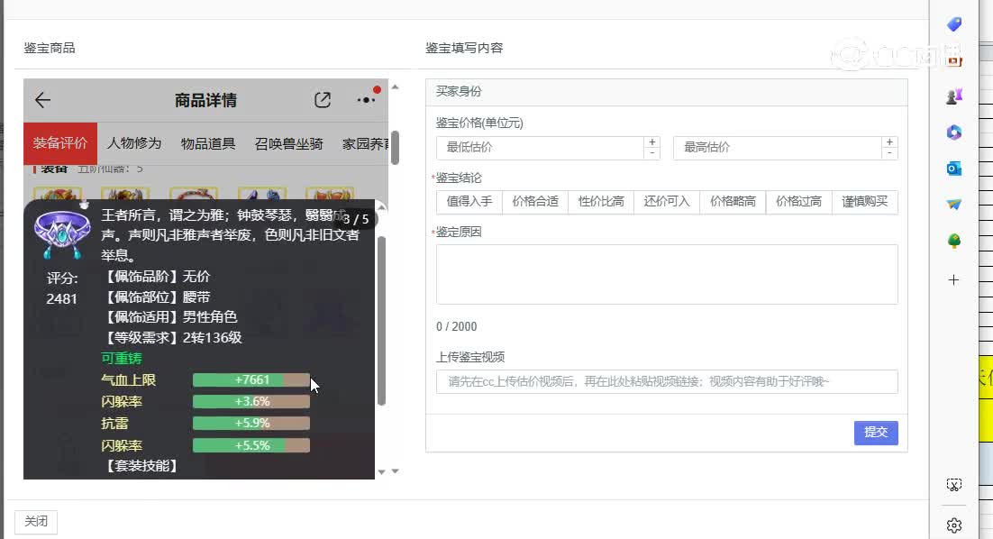
Task: Click the tab bar scrollbar thumb beside 家园养育
Action: [x=396, y=148]
